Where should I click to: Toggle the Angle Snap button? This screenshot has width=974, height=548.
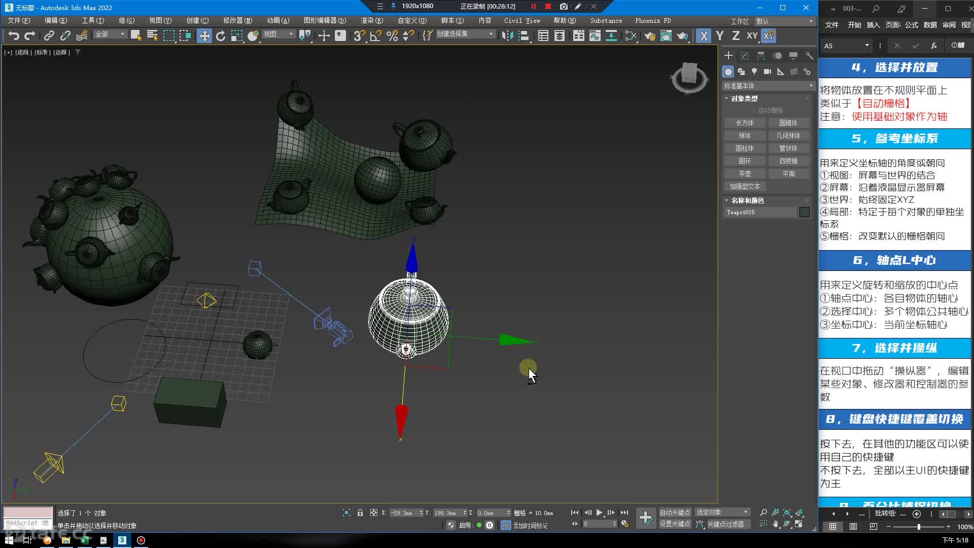click(x=375, y=36)
